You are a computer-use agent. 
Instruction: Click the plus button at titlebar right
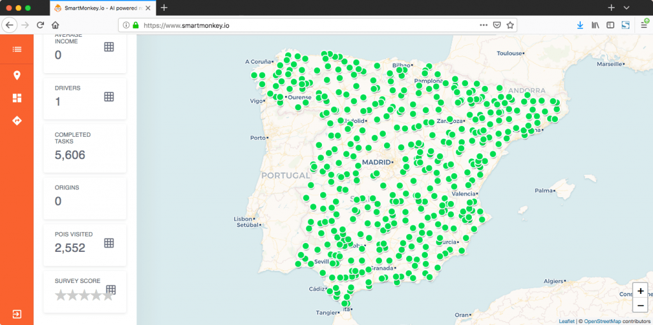(611, 8)
